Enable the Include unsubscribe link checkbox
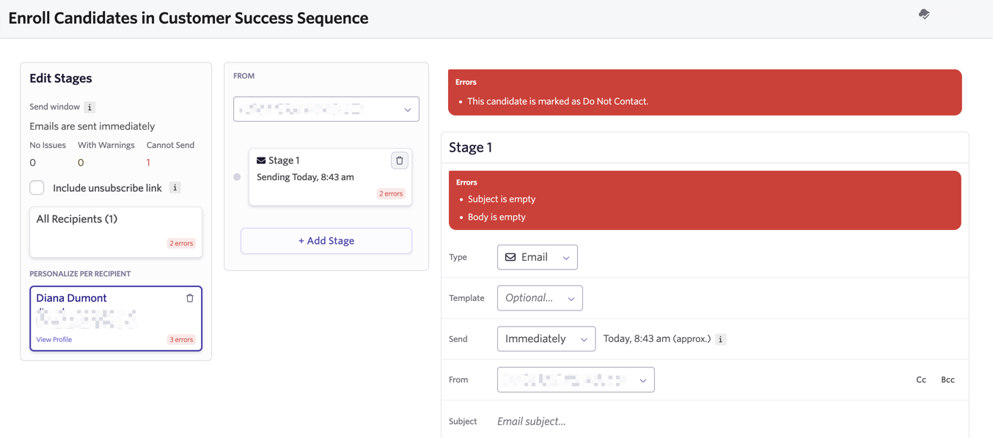Image resolution: width=993 pixels, height=438 pixels. click(37, 188)
